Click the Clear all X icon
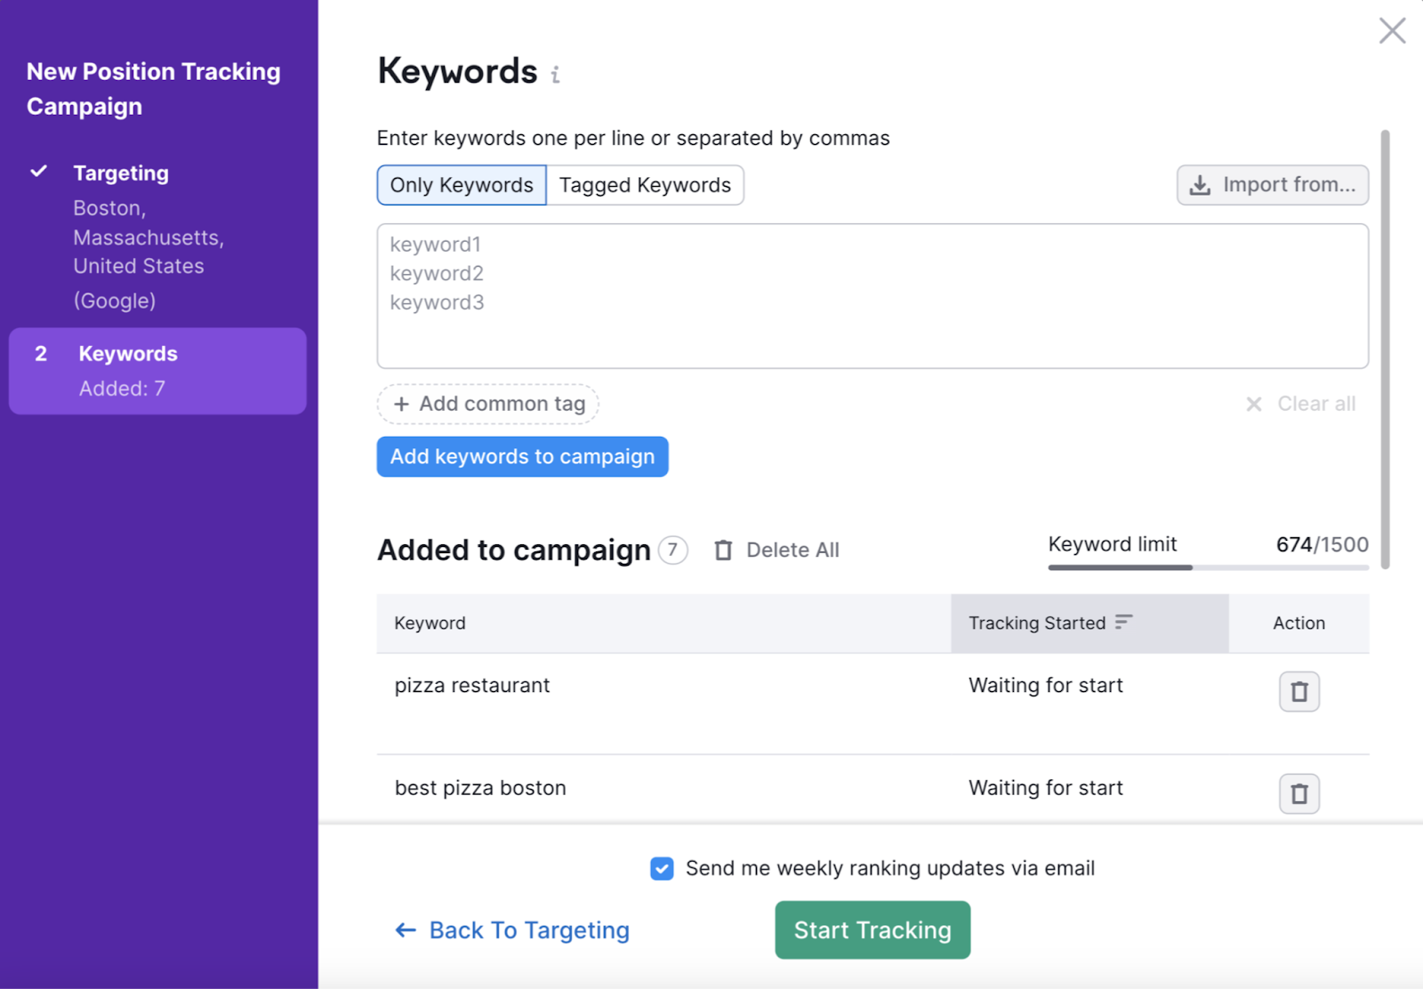Screen dimensions: 1423x989 tap(1254, 404)
